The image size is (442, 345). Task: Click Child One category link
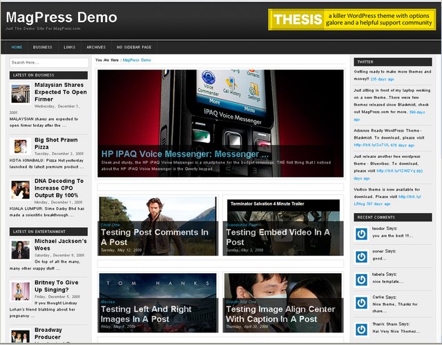point(110,225)
